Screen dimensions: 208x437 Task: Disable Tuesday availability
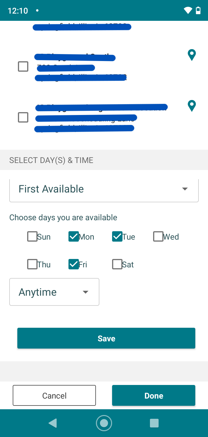[x=117, y=236]
